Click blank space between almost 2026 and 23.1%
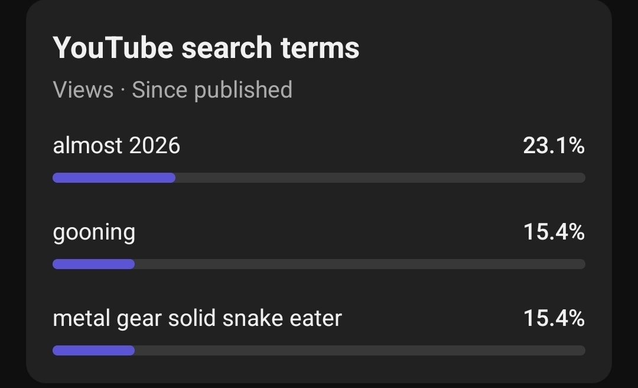The width and height of the screenshot is (638, 388). coord(349,145)
